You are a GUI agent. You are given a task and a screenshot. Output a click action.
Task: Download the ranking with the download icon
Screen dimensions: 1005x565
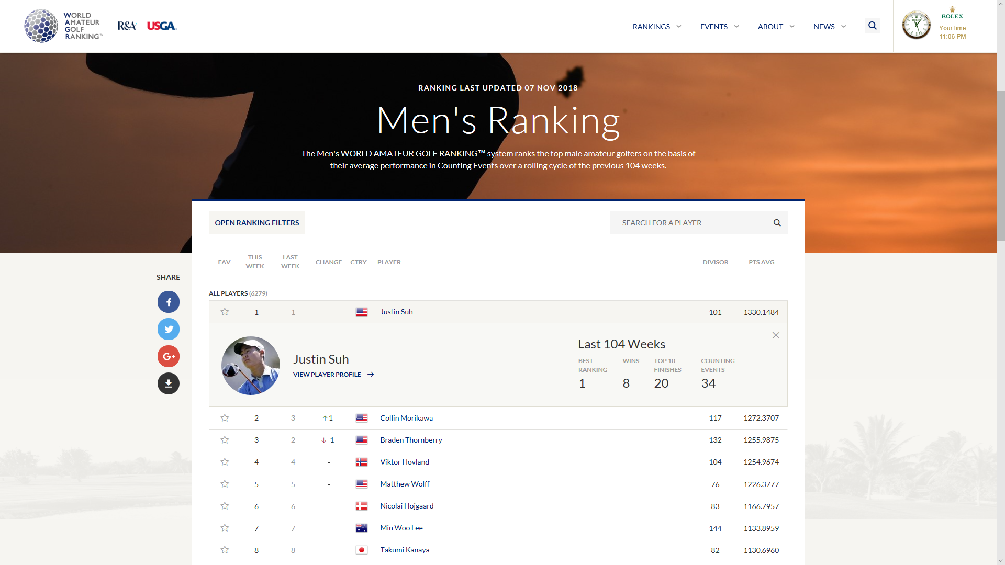[x=169, y=383]
